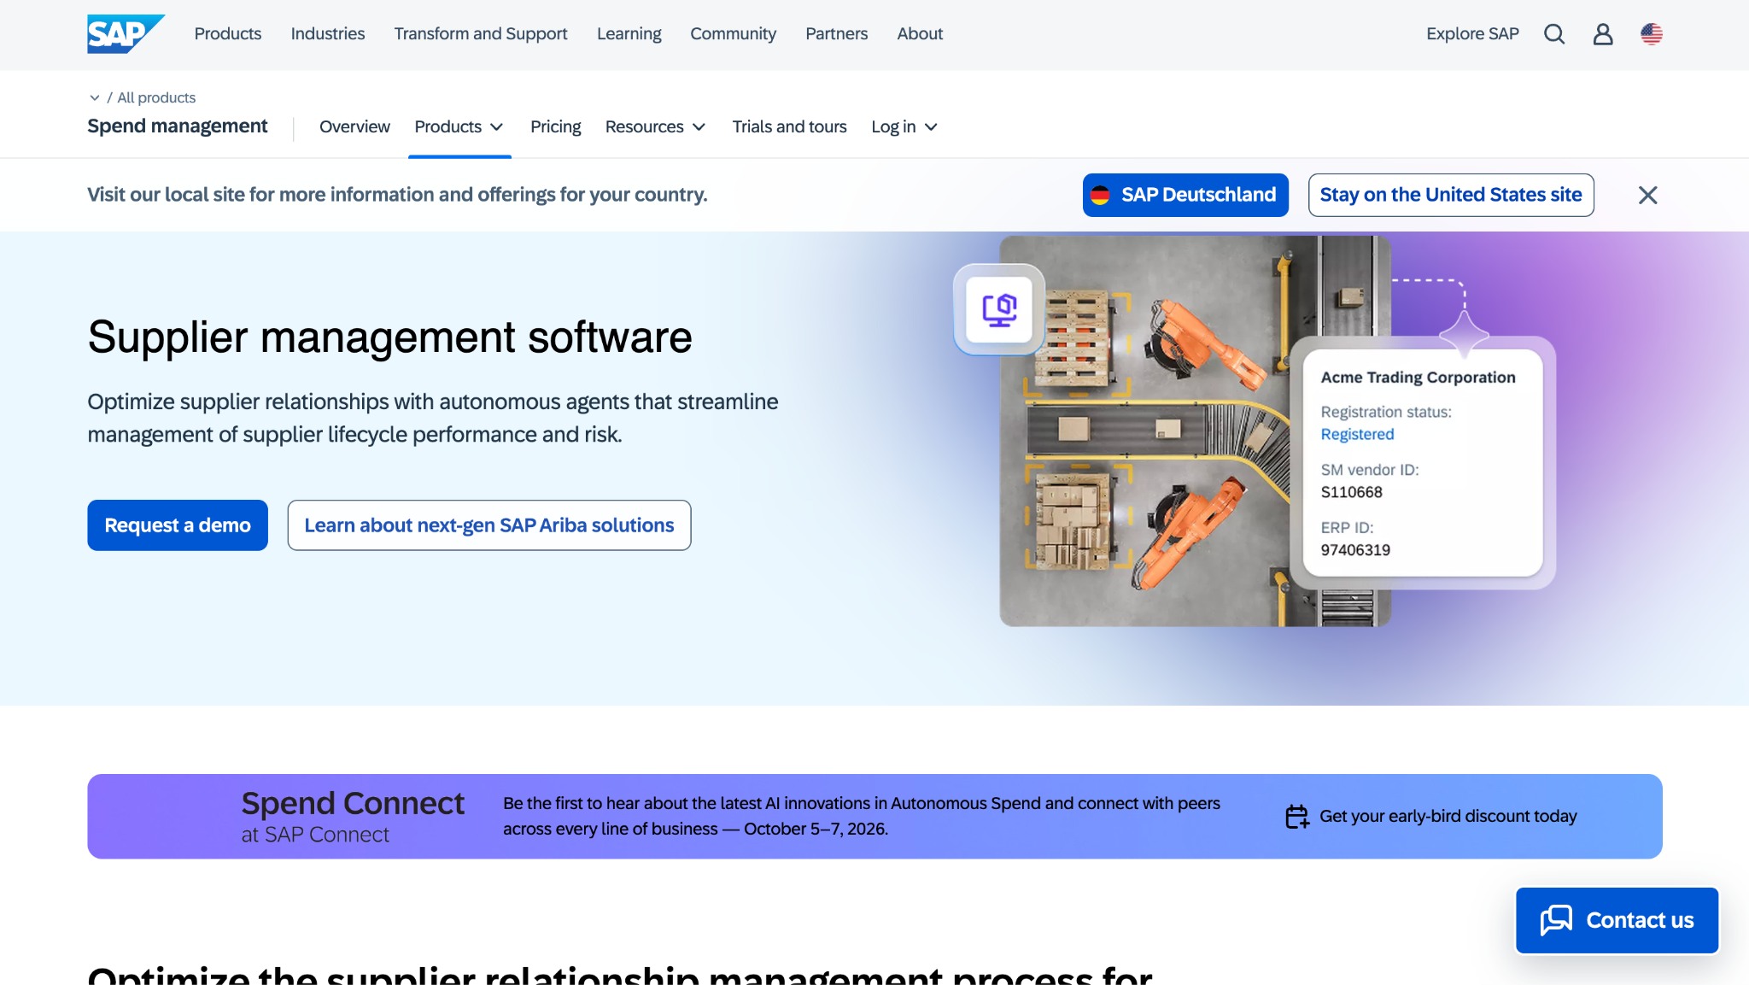Click the warehouse robots hero image
The height and width of the screenshot is (985, 1749).
[1195, 431]
